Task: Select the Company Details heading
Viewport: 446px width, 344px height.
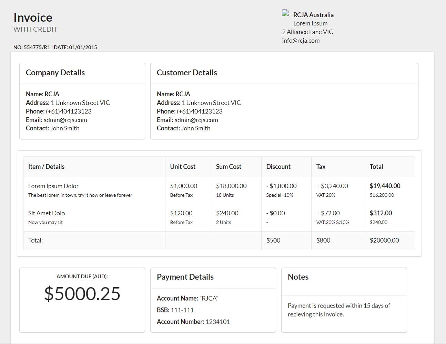Action: (x=55, y=73)
